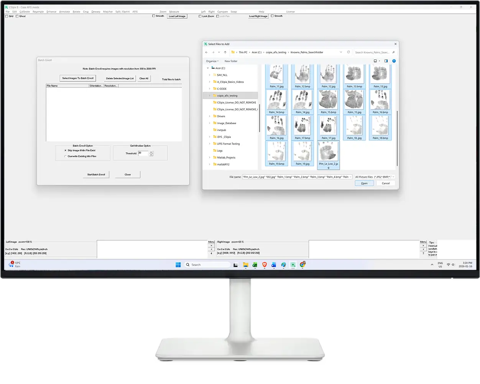The image size is (480, 384).
Task: Click Open in Select Files dialog
Action: coord(364,183)
